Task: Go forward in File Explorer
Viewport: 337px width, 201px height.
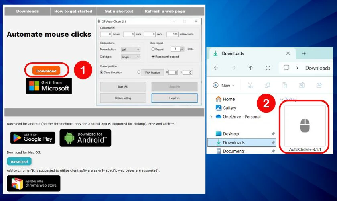Action: point(233,68)
